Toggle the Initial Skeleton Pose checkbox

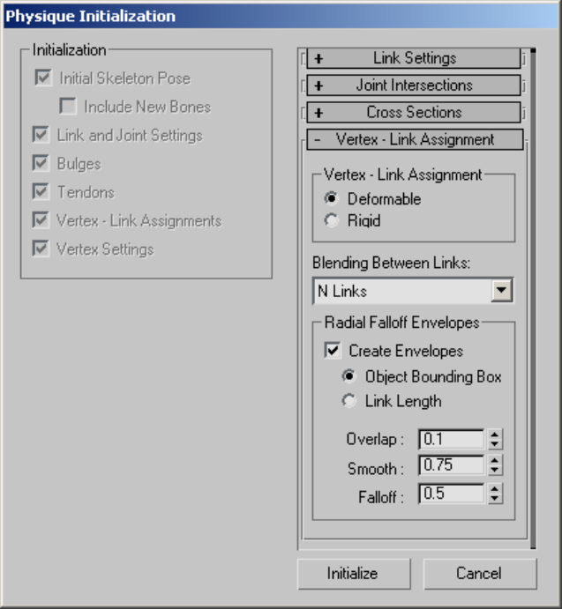pos(41,78)
